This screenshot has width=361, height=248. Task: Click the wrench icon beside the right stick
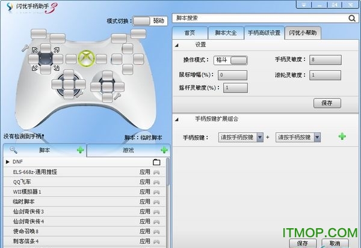coord(117,96)
